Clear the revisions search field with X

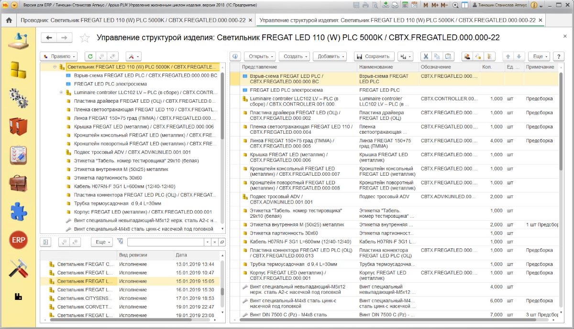pyautogui.click(x=215, y=242)
